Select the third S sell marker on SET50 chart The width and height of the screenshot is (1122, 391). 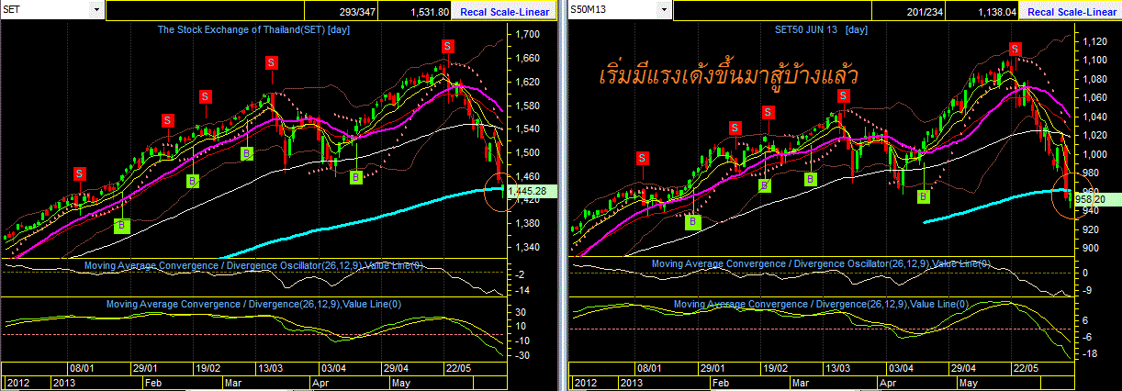click(768, 112)
